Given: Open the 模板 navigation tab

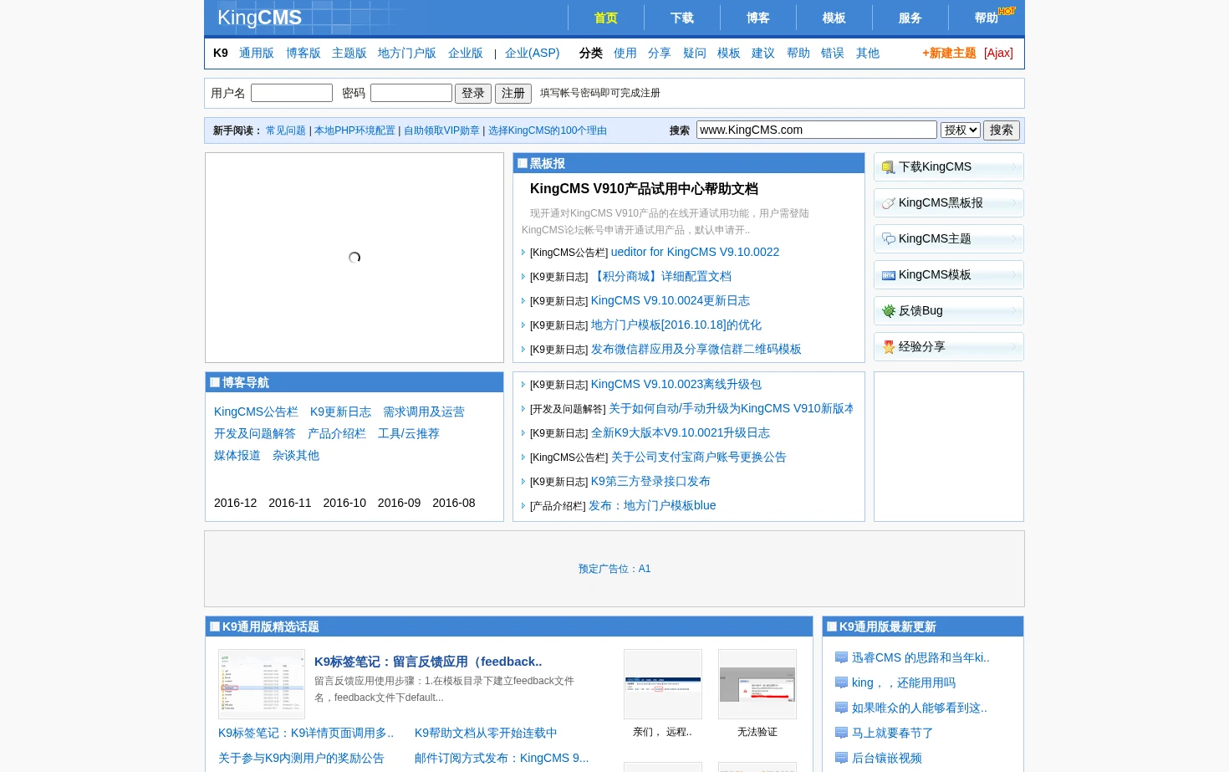Looking at the screenshot, I should click(834, 18).
